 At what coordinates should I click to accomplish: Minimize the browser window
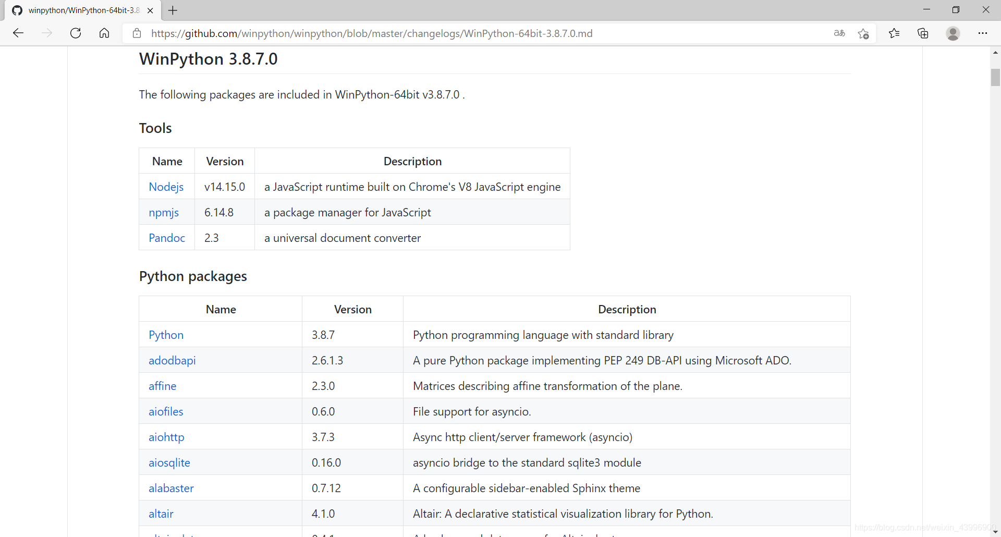pyautogui.click(x=926, y=10)
